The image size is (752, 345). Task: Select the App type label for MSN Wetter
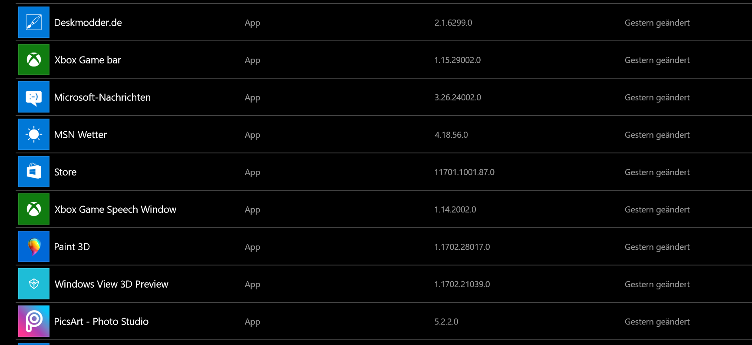[252, 135]
